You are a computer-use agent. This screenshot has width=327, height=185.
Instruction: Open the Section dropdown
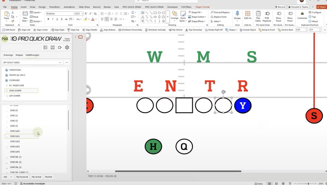tap(36, 21)
